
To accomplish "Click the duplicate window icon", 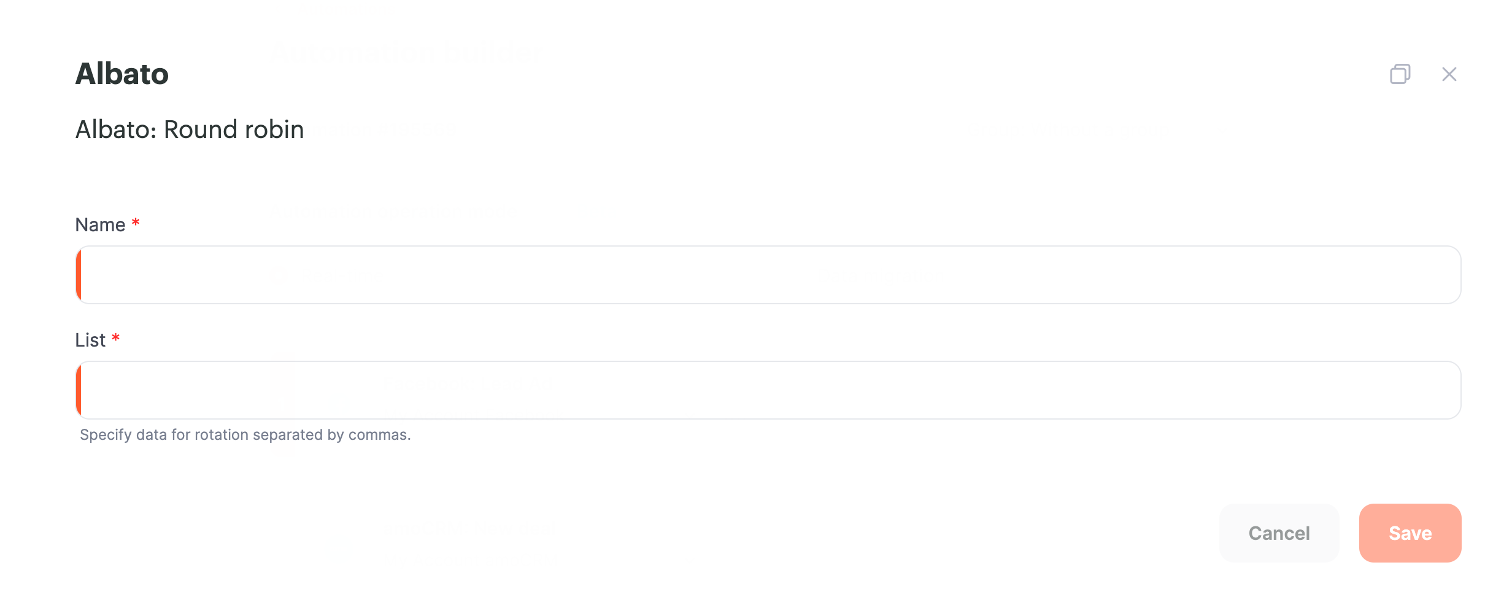I will tap(1400, 74).
